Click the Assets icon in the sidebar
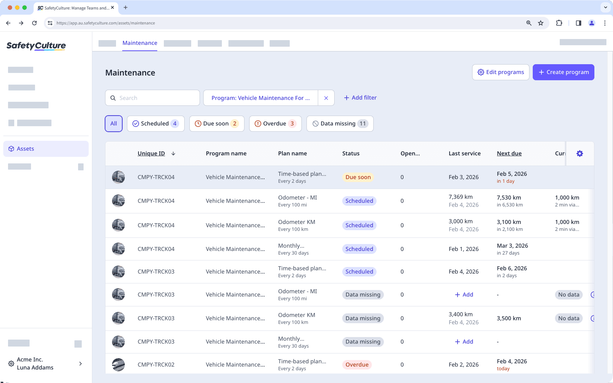 point(11,148)
